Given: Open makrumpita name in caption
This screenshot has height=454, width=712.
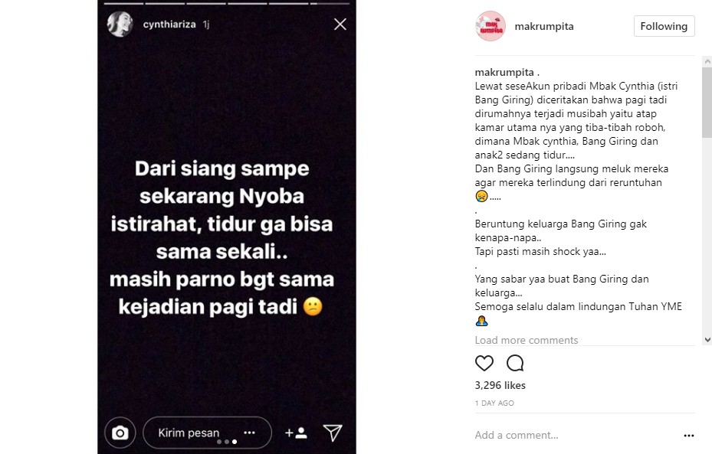Looking at the screenshot, I should click(x=504, y=72).
